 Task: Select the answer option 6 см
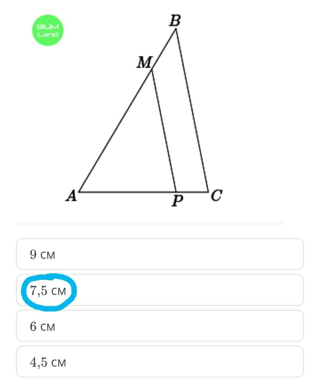point(160,326)
